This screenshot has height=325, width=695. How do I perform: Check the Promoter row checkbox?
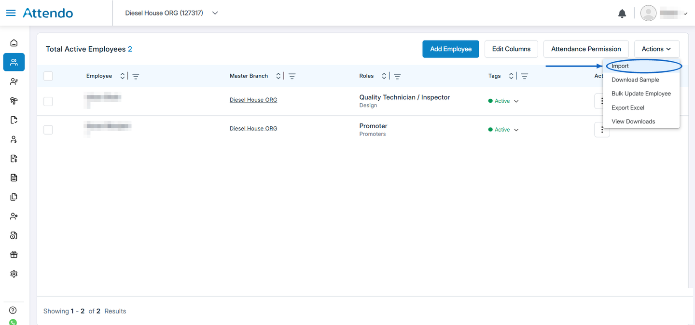[x=48, y=130]
